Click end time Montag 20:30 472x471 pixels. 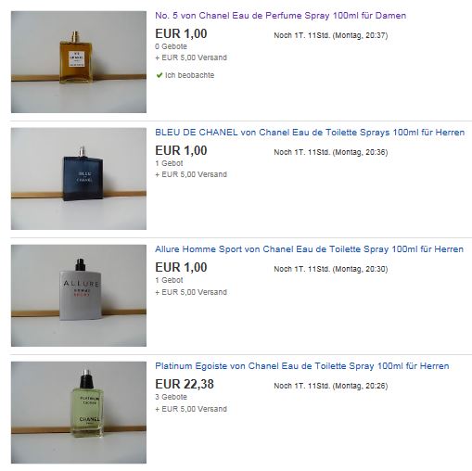click(331, 269)
